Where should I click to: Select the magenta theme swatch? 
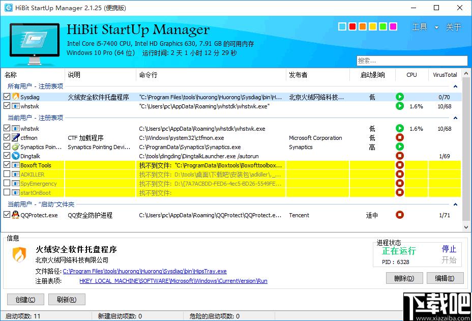(x=393, y=26)
